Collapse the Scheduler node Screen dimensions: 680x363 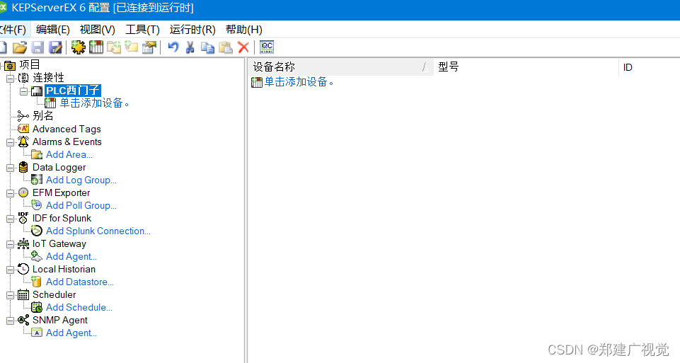tap(11, 295)
